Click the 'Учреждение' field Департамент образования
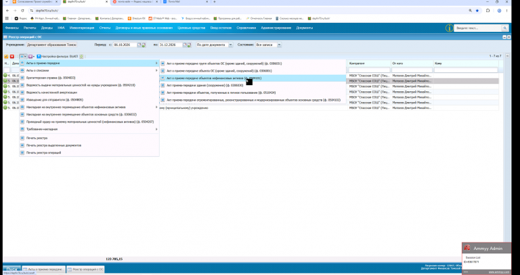520x275 pixels. (51, 45)
